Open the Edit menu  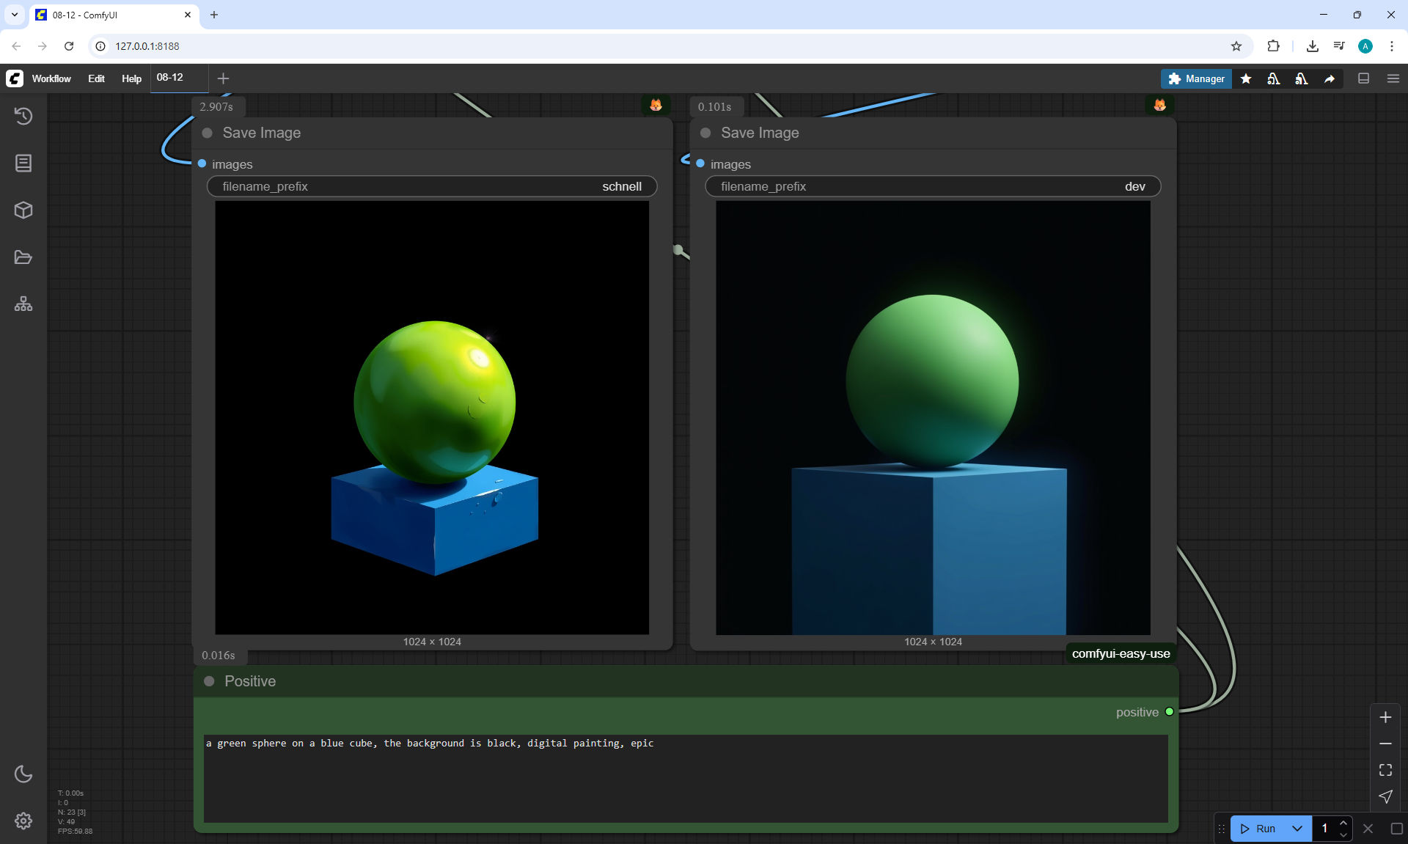(96, 78)
